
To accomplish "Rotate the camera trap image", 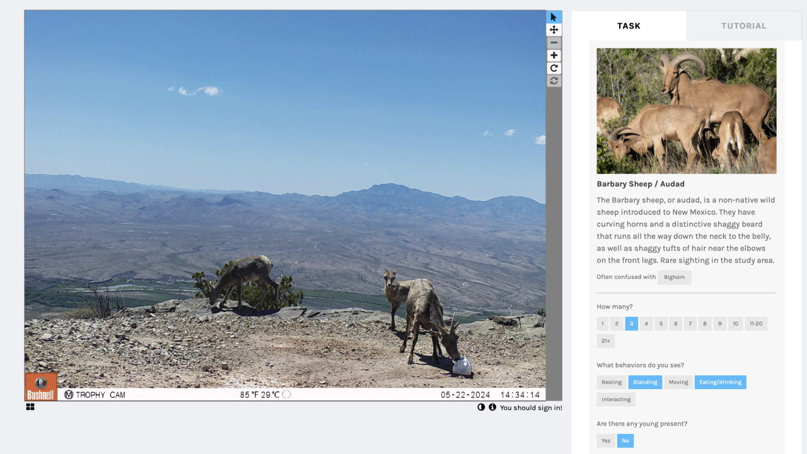I will point(554,68).
